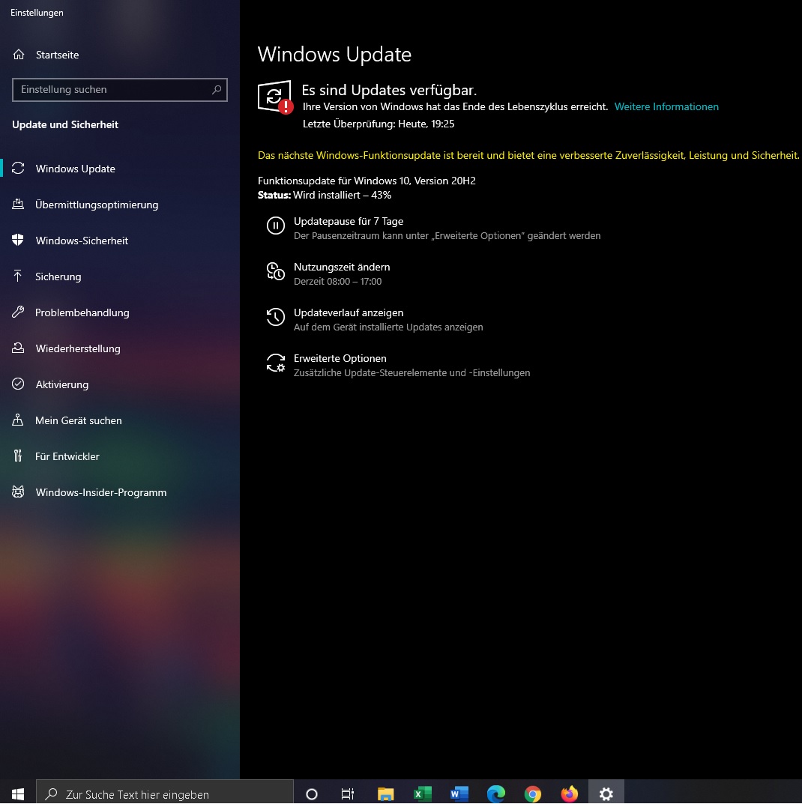Click the search field 'Einstellung suchen'
The image size is (802, 804).
coord(112,90)
